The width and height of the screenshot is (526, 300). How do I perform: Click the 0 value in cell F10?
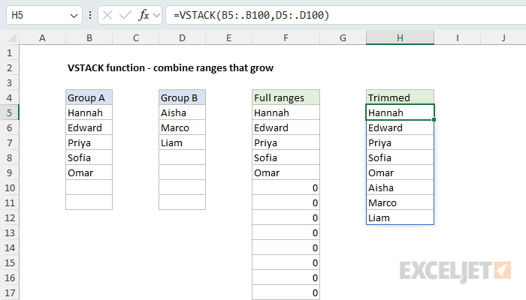286,187
